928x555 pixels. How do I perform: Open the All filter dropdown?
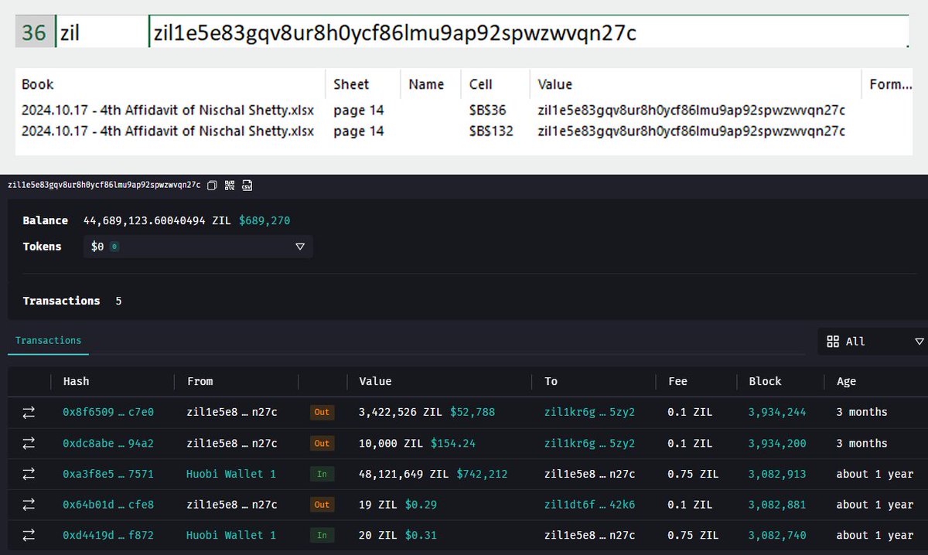click(x=874, y=341)
